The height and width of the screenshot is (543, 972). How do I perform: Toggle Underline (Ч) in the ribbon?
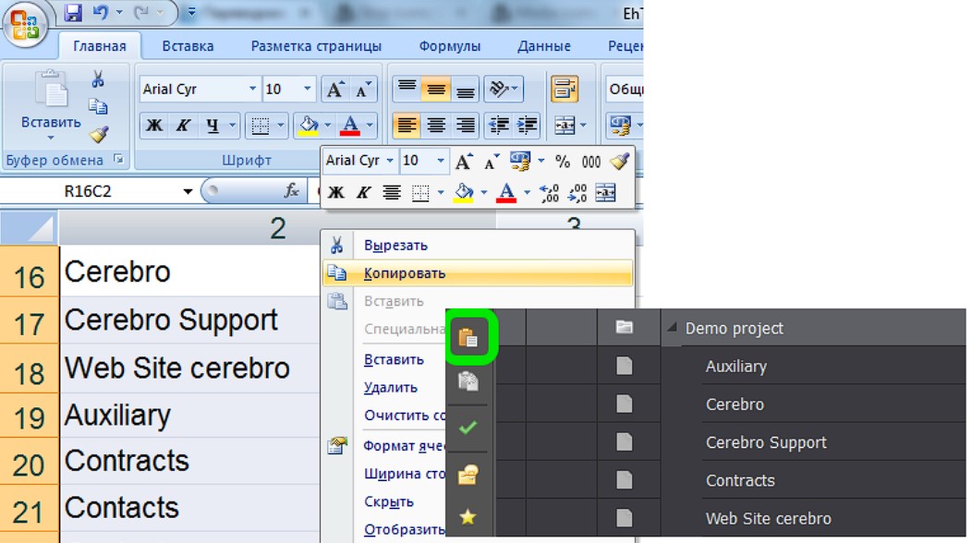[213, 126]
